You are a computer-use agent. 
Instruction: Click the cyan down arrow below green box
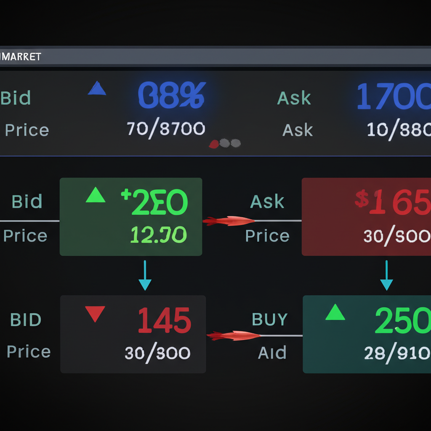click(x=144, y=275)
